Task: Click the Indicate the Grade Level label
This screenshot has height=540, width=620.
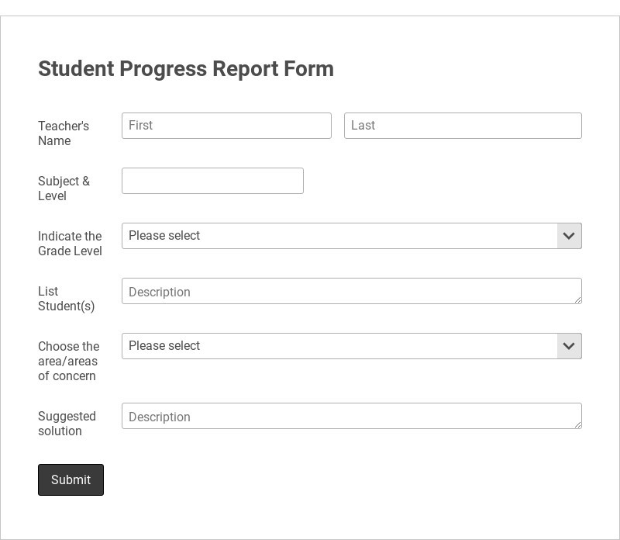Action: coord(70,244)
